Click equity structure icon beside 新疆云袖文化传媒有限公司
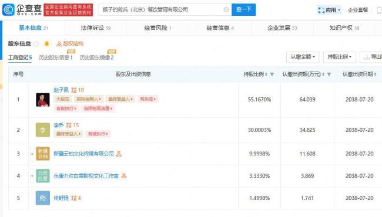The height and width of the screenshot is (217, 382). click(x=119, y=154)
